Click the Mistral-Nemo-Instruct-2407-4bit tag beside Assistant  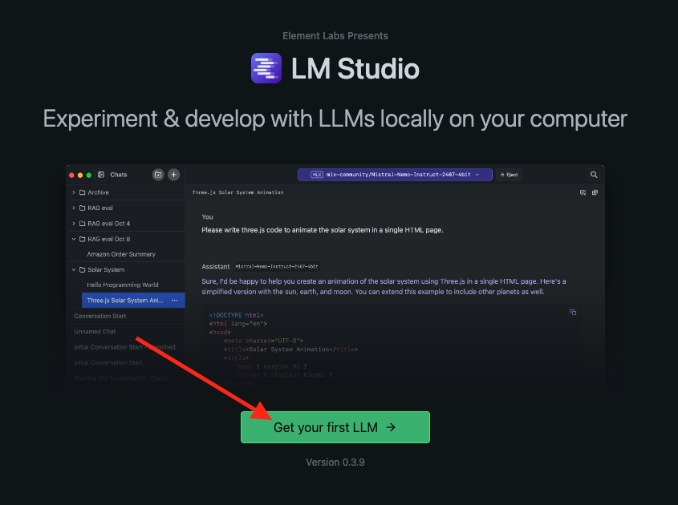point(277,267)
